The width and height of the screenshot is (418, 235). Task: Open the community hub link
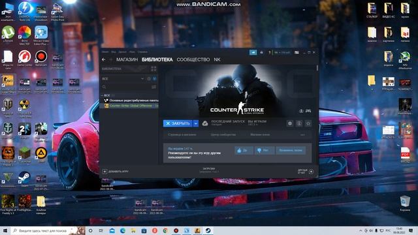(223, 135)
